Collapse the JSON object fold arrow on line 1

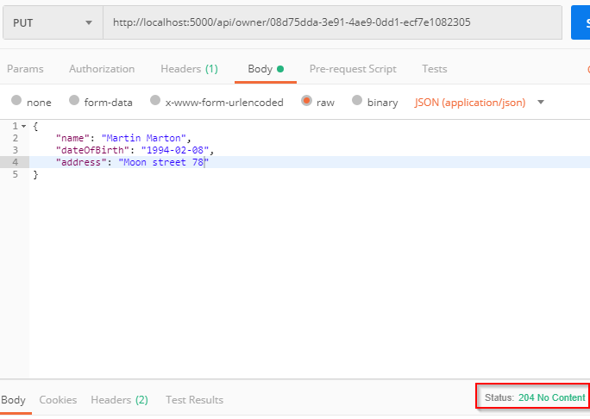[23, 127]
